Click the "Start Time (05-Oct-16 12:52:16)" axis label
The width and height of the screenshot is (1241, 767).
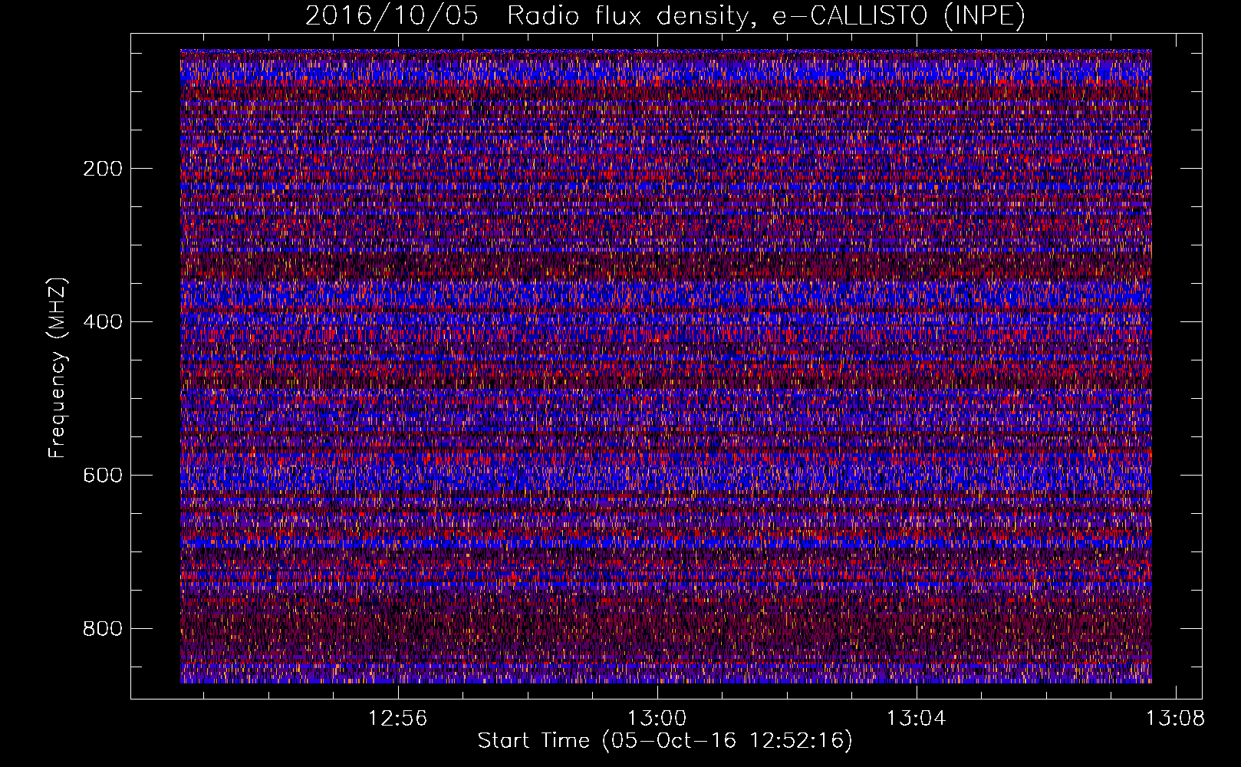[665, 741]
